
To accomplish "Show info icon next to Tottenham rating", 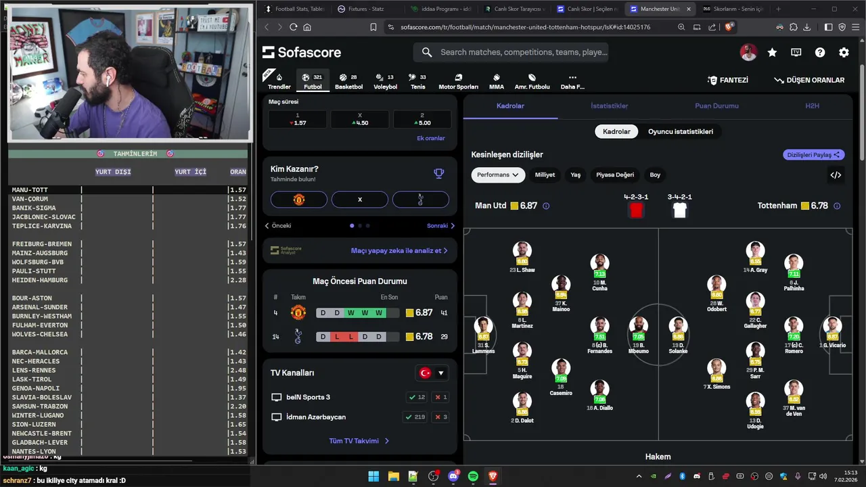I will click(837, 206).
